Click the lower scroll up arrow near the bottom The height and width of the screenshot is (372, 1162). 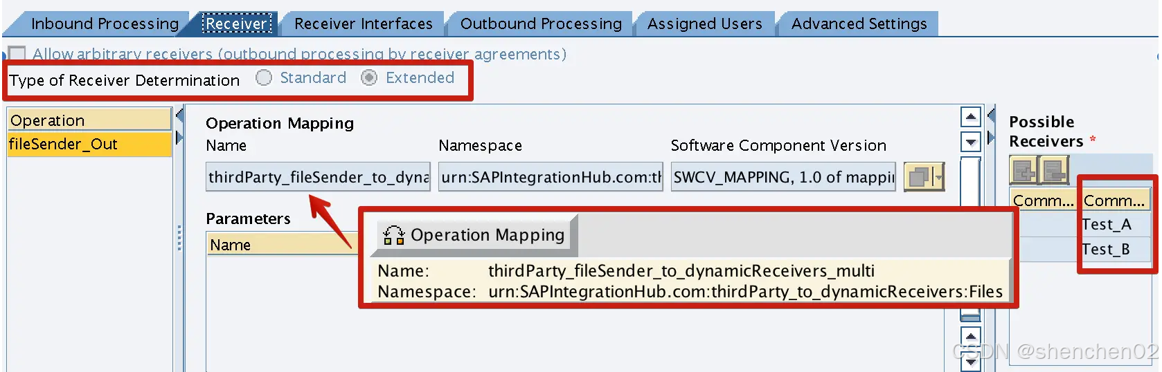coord(971,337)
